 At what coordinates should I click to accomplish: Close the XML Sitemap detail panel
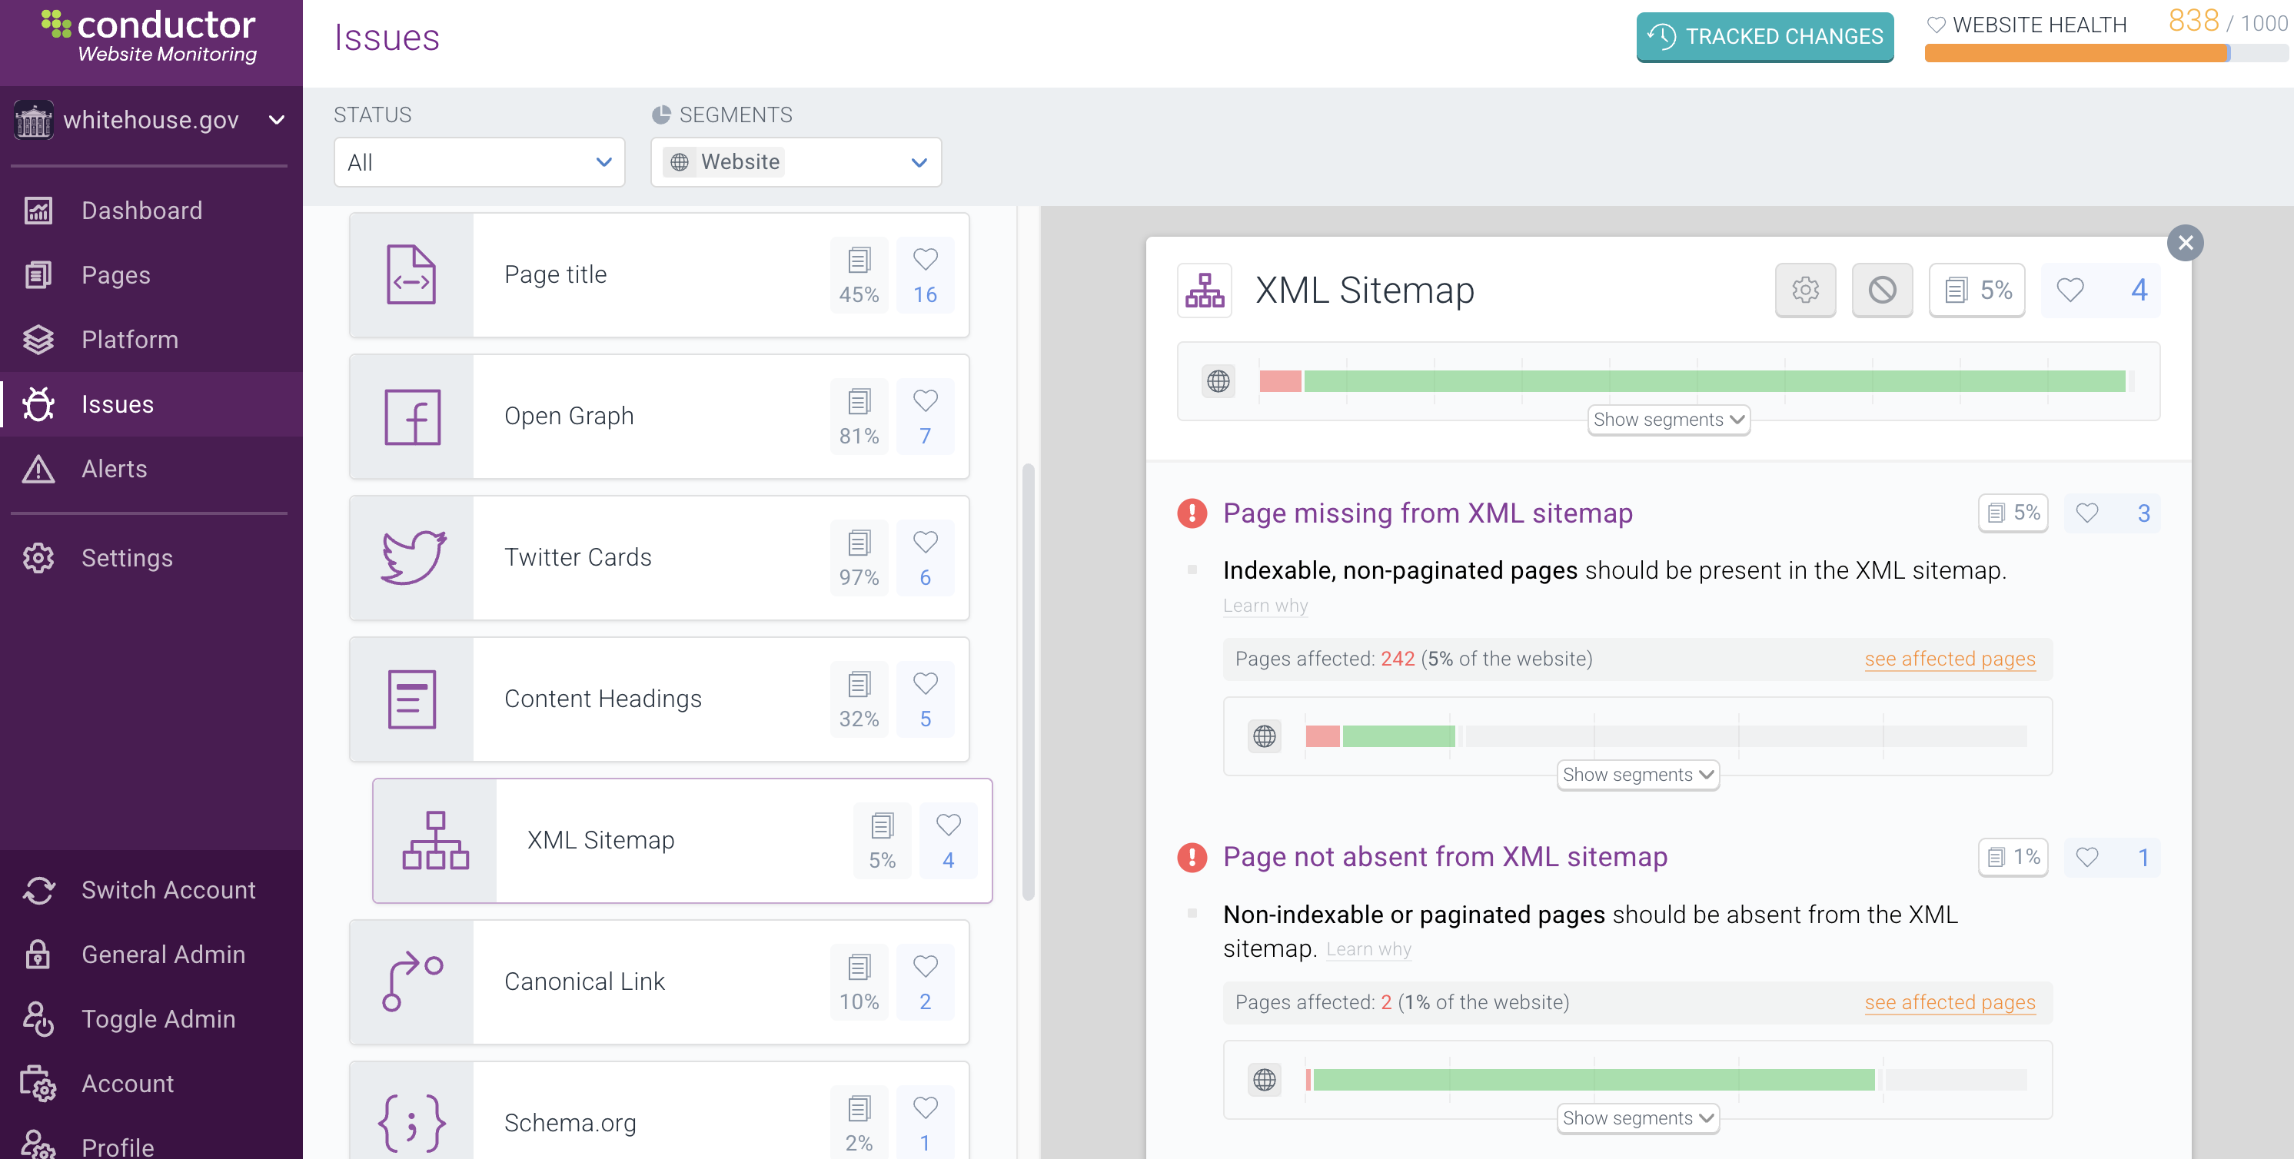[2185, 243]
